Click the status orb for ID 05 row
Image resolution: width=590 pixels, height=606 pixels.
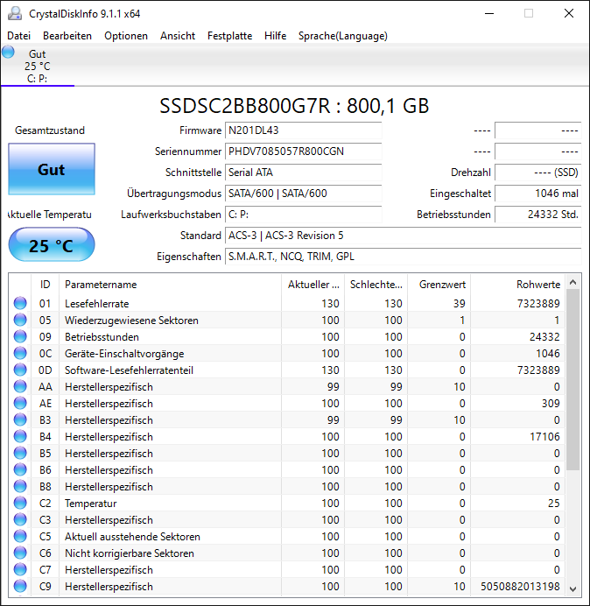click(20, 320)
